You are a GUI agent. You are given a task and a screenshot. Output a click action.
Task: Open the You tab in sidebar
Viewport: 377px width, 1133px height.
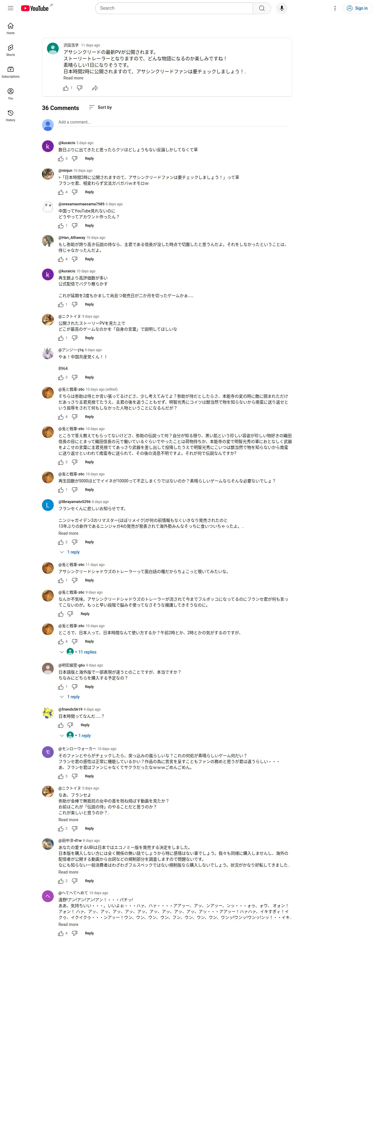(x=11, y=94)
